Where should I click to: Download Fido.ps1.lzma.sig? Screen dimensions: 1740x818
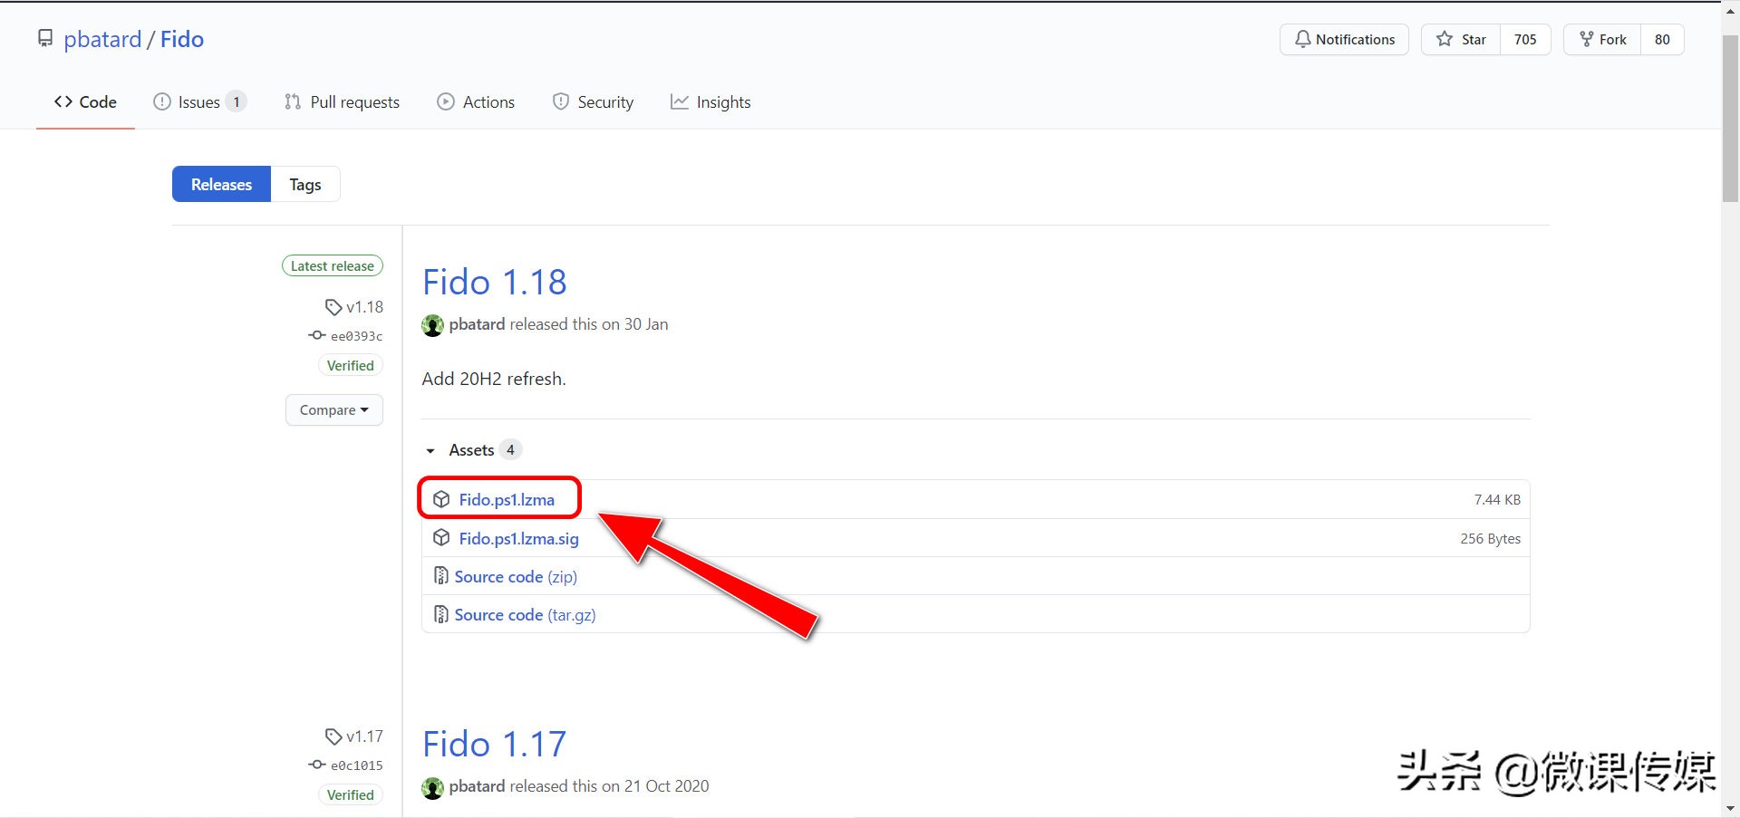click(518, 539)
